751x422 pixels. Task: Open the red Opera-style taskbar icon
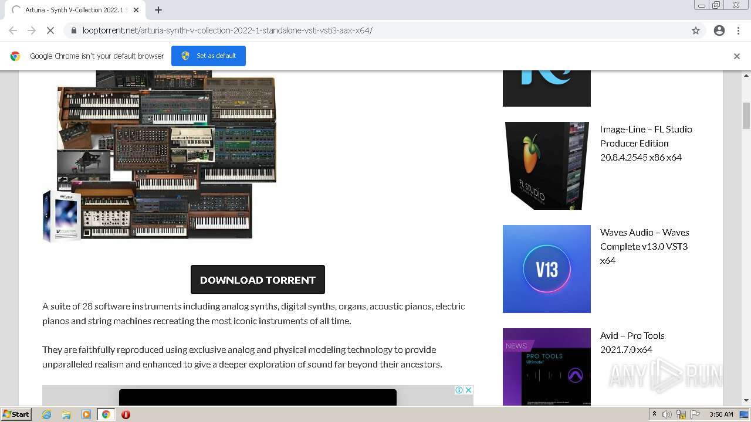pyautogui.click(x=126, y=414)
